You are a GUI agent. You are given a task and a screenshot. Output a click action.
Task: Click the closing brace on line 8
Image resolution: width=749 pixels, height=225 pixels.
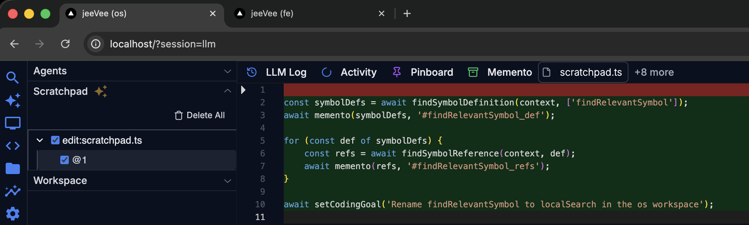(286, 179)
